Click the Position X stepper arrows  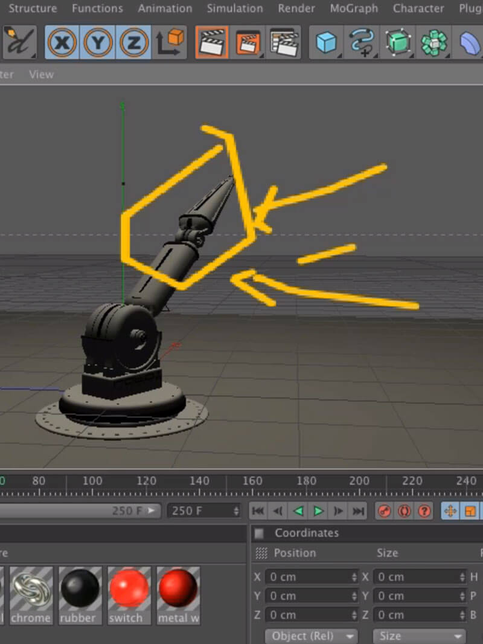coord(354,577)
